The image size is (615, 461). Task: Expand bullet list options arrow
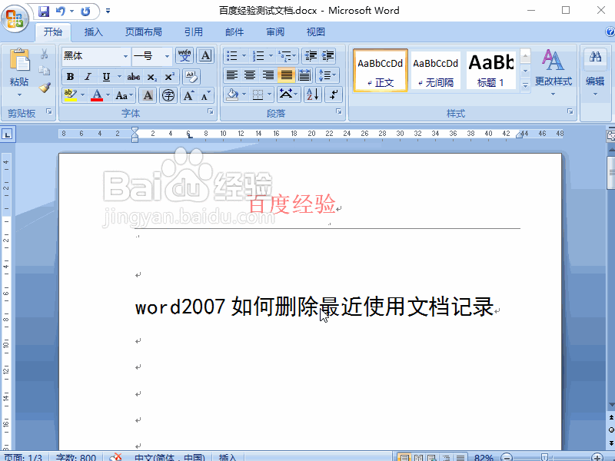click(244, 56)
